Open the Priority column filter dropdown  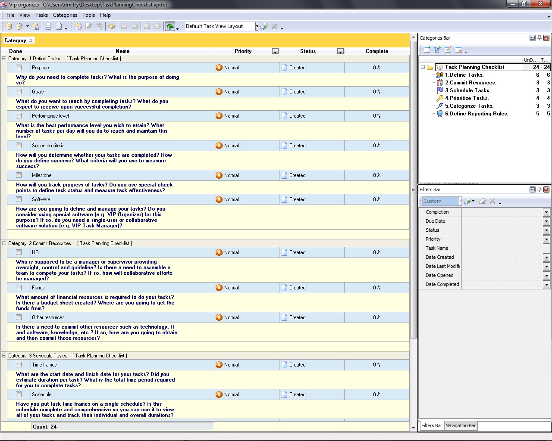(x=275, y=51)
